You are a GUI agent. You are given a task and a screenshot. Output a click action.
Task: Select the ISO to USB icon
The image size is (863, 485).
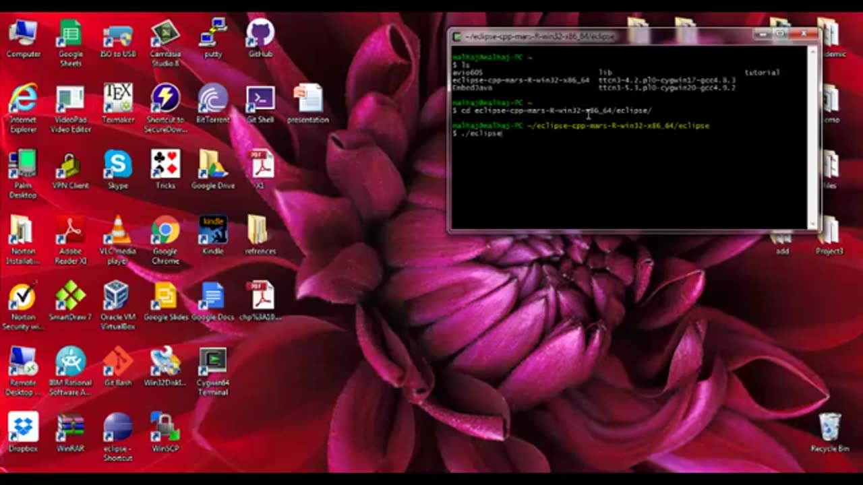pyautogui.click(x=118, y=38)
